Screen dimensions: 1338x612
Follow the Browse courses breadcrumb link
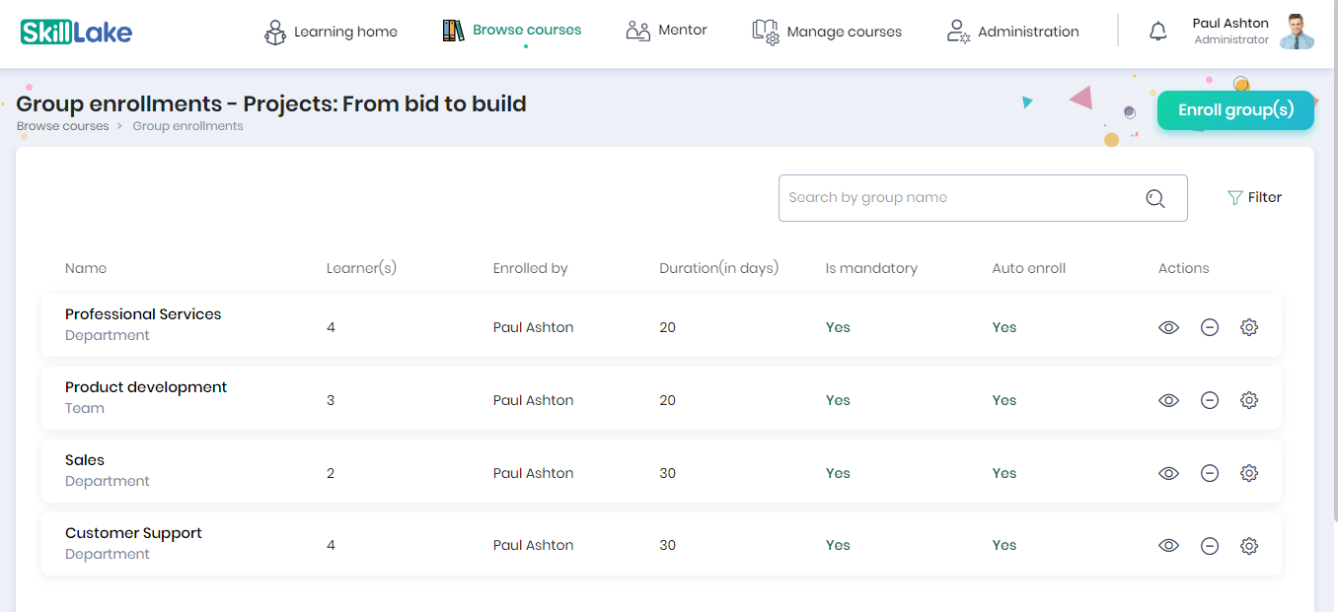pos(63,126)
